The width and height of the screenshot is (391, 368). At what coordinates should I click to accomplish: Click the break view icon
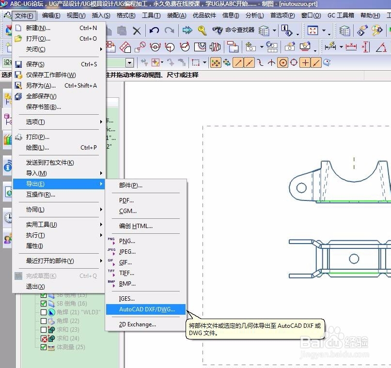[215, 47]
